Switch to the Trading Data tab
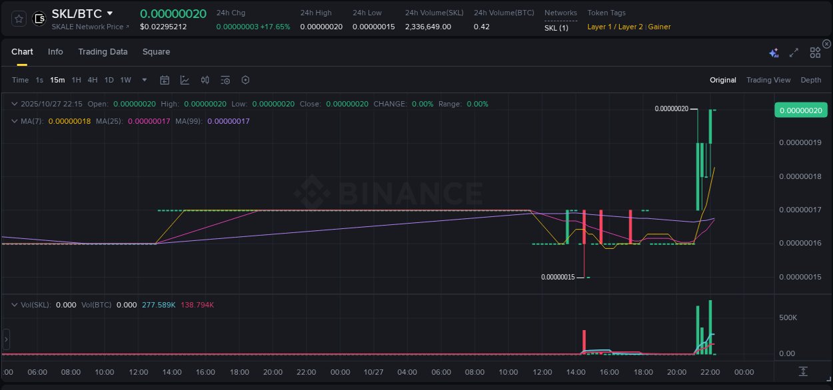The height and width of the screenshot is (390, 833). [103, 52]
